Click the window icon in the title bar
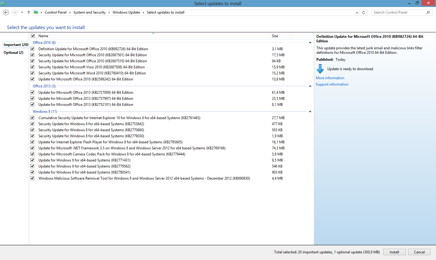The image size is (436, 260). [3, 3]
